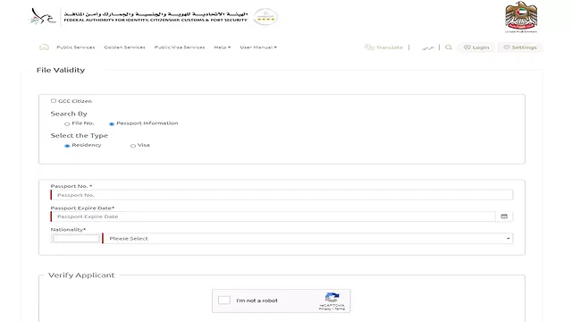Choose the Visa type radio button
572x322 pixels.
(x=133, y=146)
